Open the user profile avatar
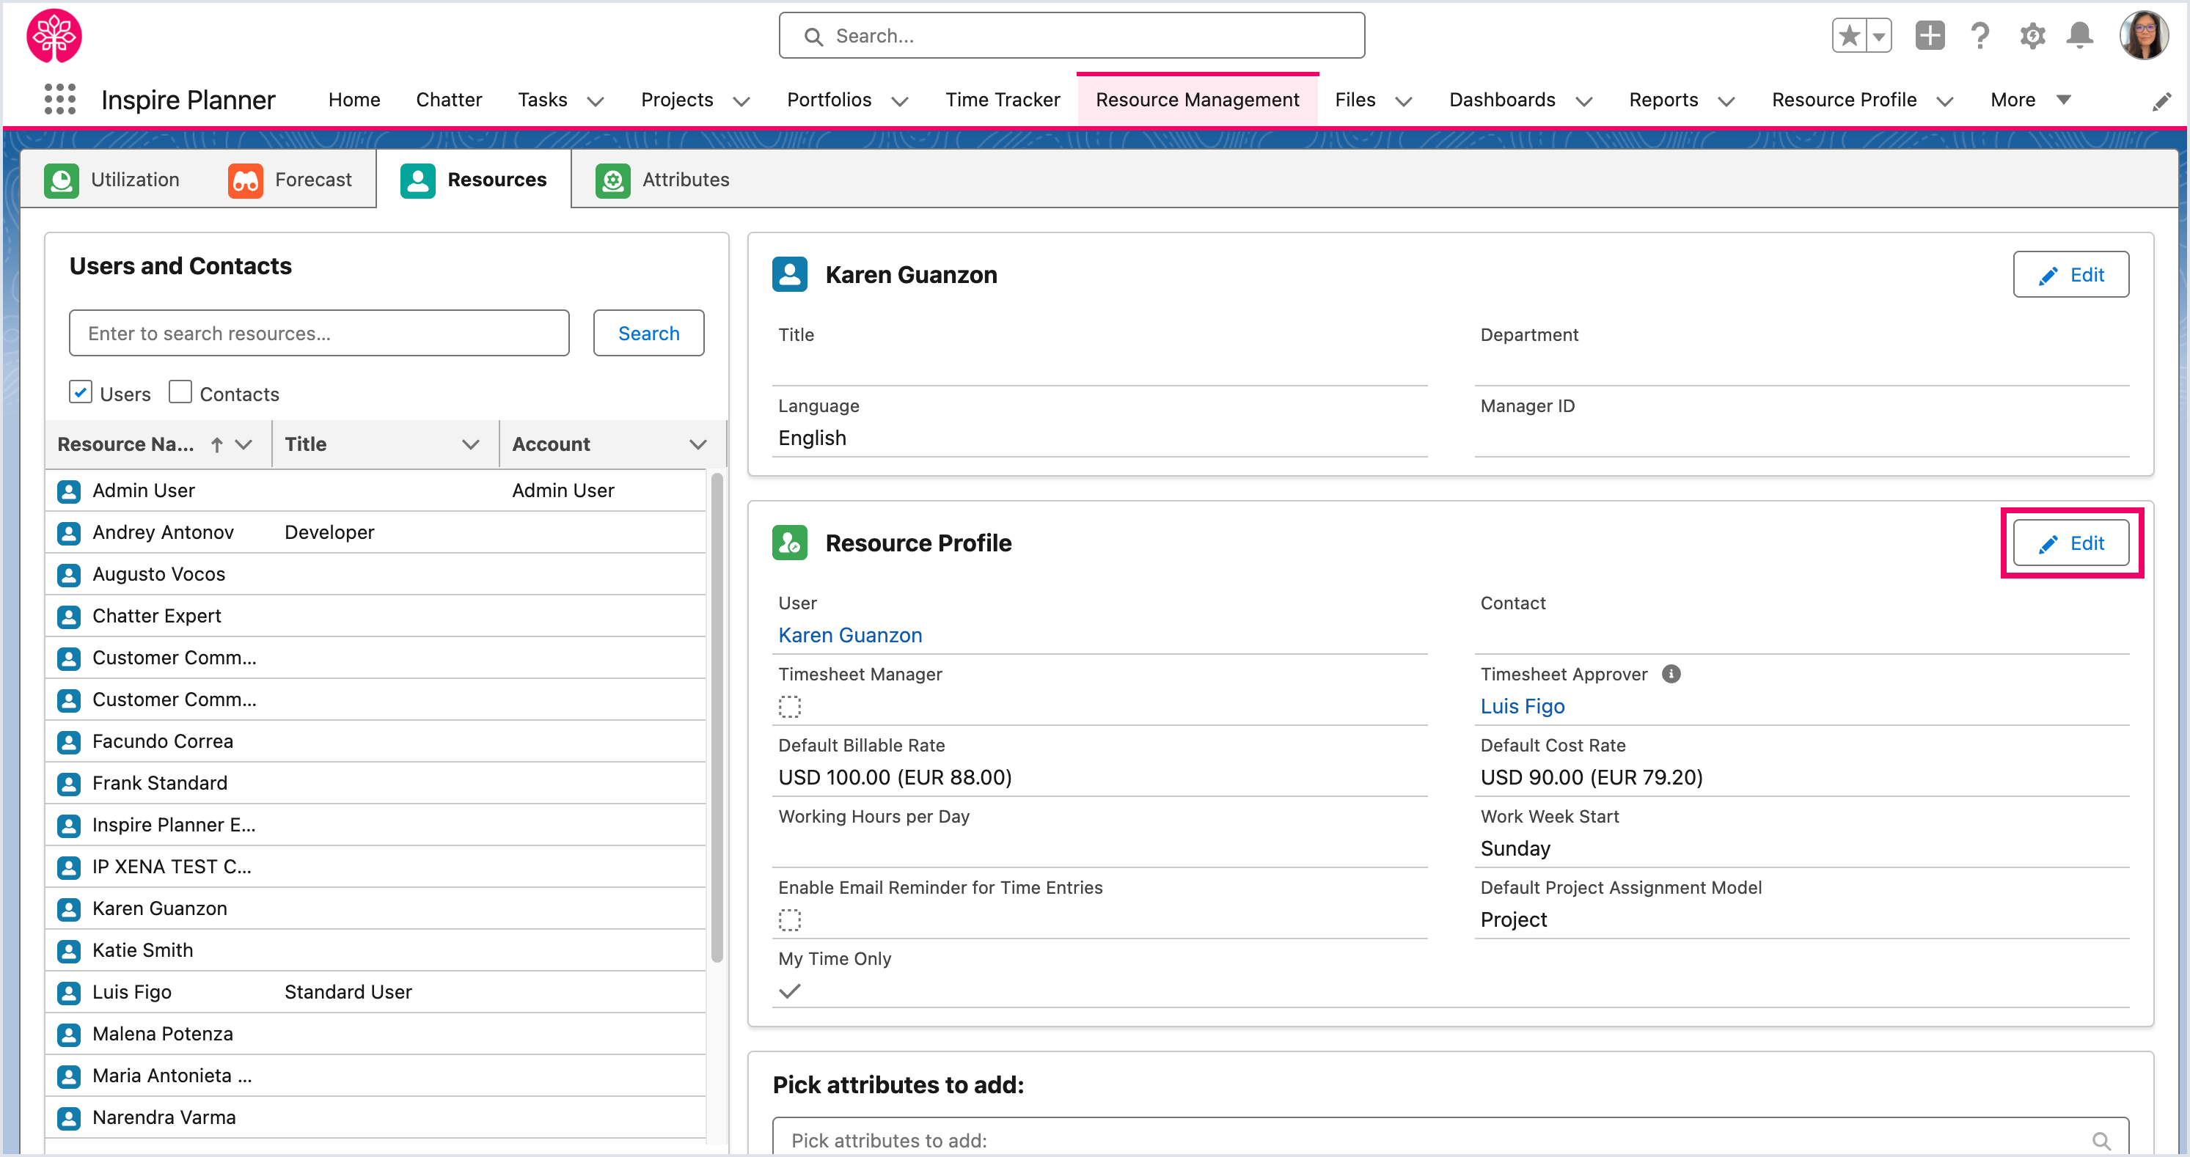This screenshot has height=1157, width=2190. [2144, 36]
